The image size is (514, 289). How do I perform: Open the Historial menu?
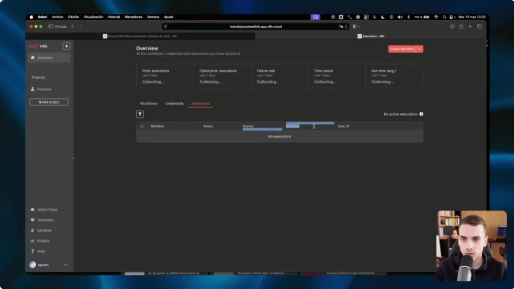point(114,17)
